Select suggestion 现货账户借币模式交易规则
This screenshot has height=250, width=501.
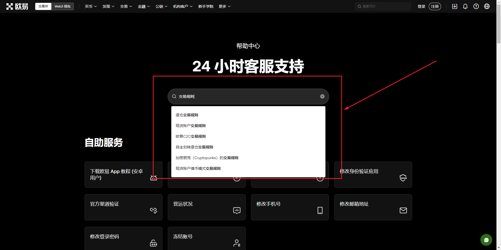click(x=248, y=168)
